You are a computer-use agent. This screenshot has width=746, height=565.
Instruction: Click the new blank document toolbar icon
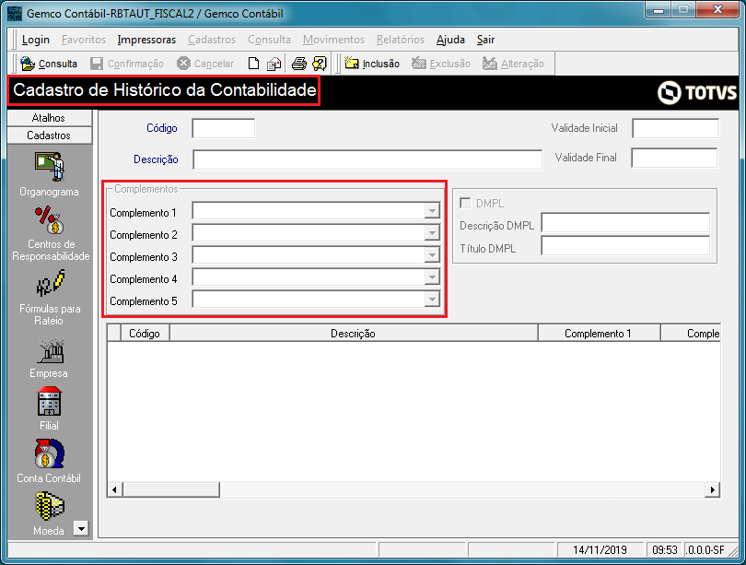point(253,64)
